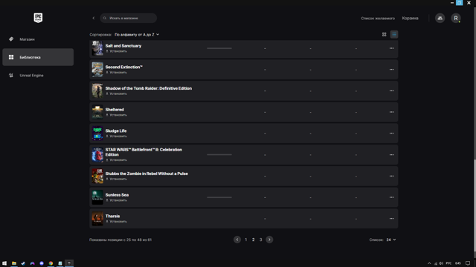Click Battlefront II achievements progress bar
This screenshot has height=267, width=476.
point(219,155)
